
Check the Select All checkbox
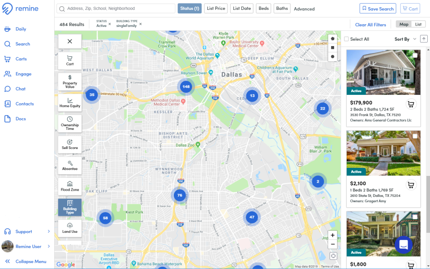tap(346, 39)
